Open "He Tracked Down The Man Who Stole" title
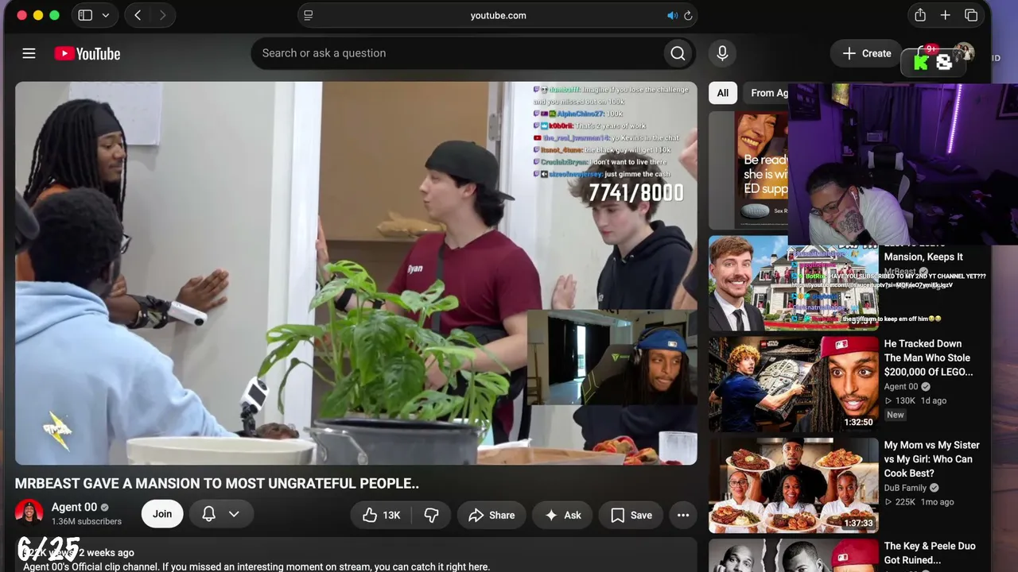Image resolution: width=1018 pixels, height=572 pixels. (928, 357)
